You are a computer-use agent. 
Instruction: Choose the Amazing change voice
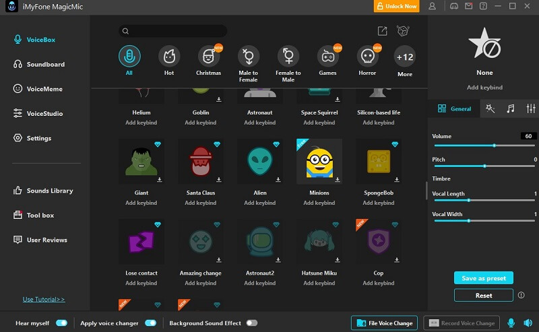(201, 242)
